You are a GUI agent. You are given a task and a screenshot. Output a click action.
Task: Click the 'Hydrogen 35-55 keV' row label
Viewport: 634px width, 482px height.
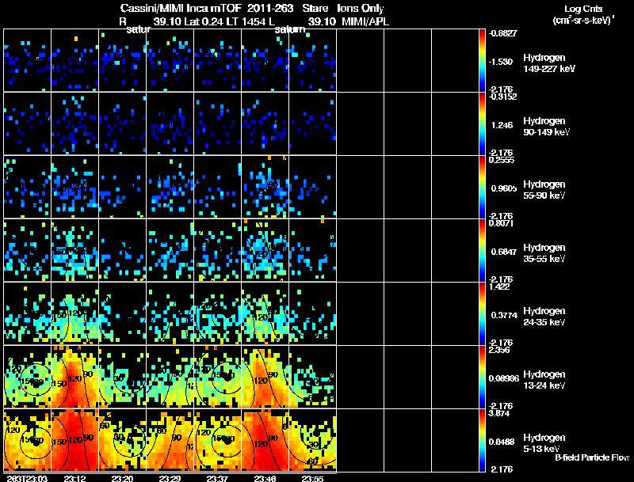click(x=544, y=253)
